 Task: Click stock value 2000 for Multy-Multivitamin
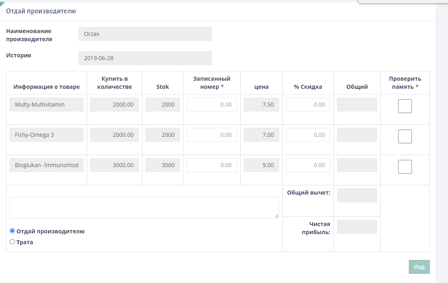tap(163, 105)
